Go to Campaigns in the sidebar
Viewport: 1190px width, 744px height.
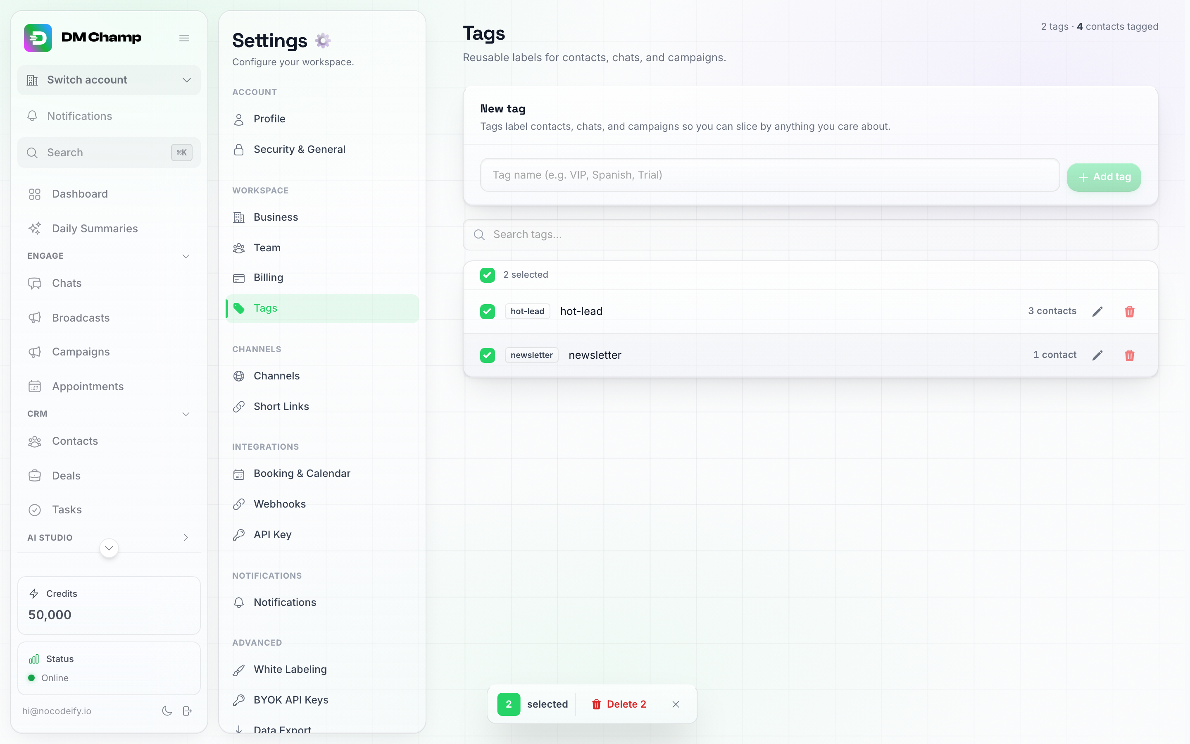[109, 352]
